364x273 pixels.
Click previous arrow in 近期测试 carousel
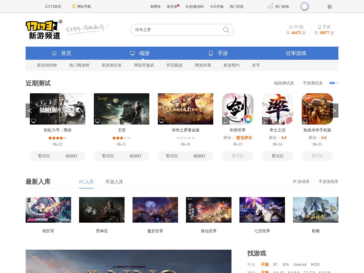click(30, 111)
